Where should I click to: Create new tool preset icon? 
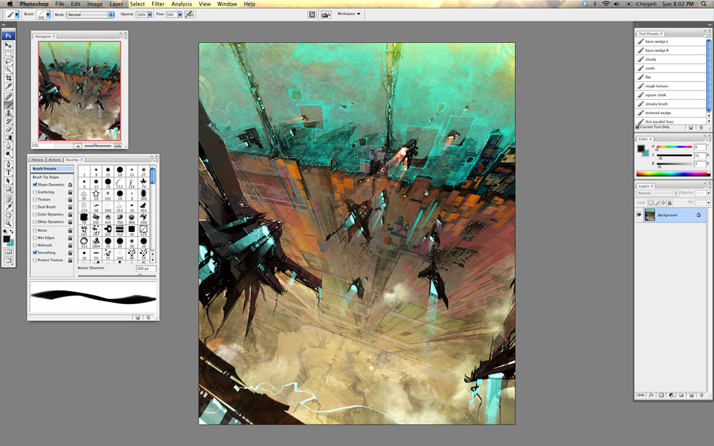click(690, 128)
